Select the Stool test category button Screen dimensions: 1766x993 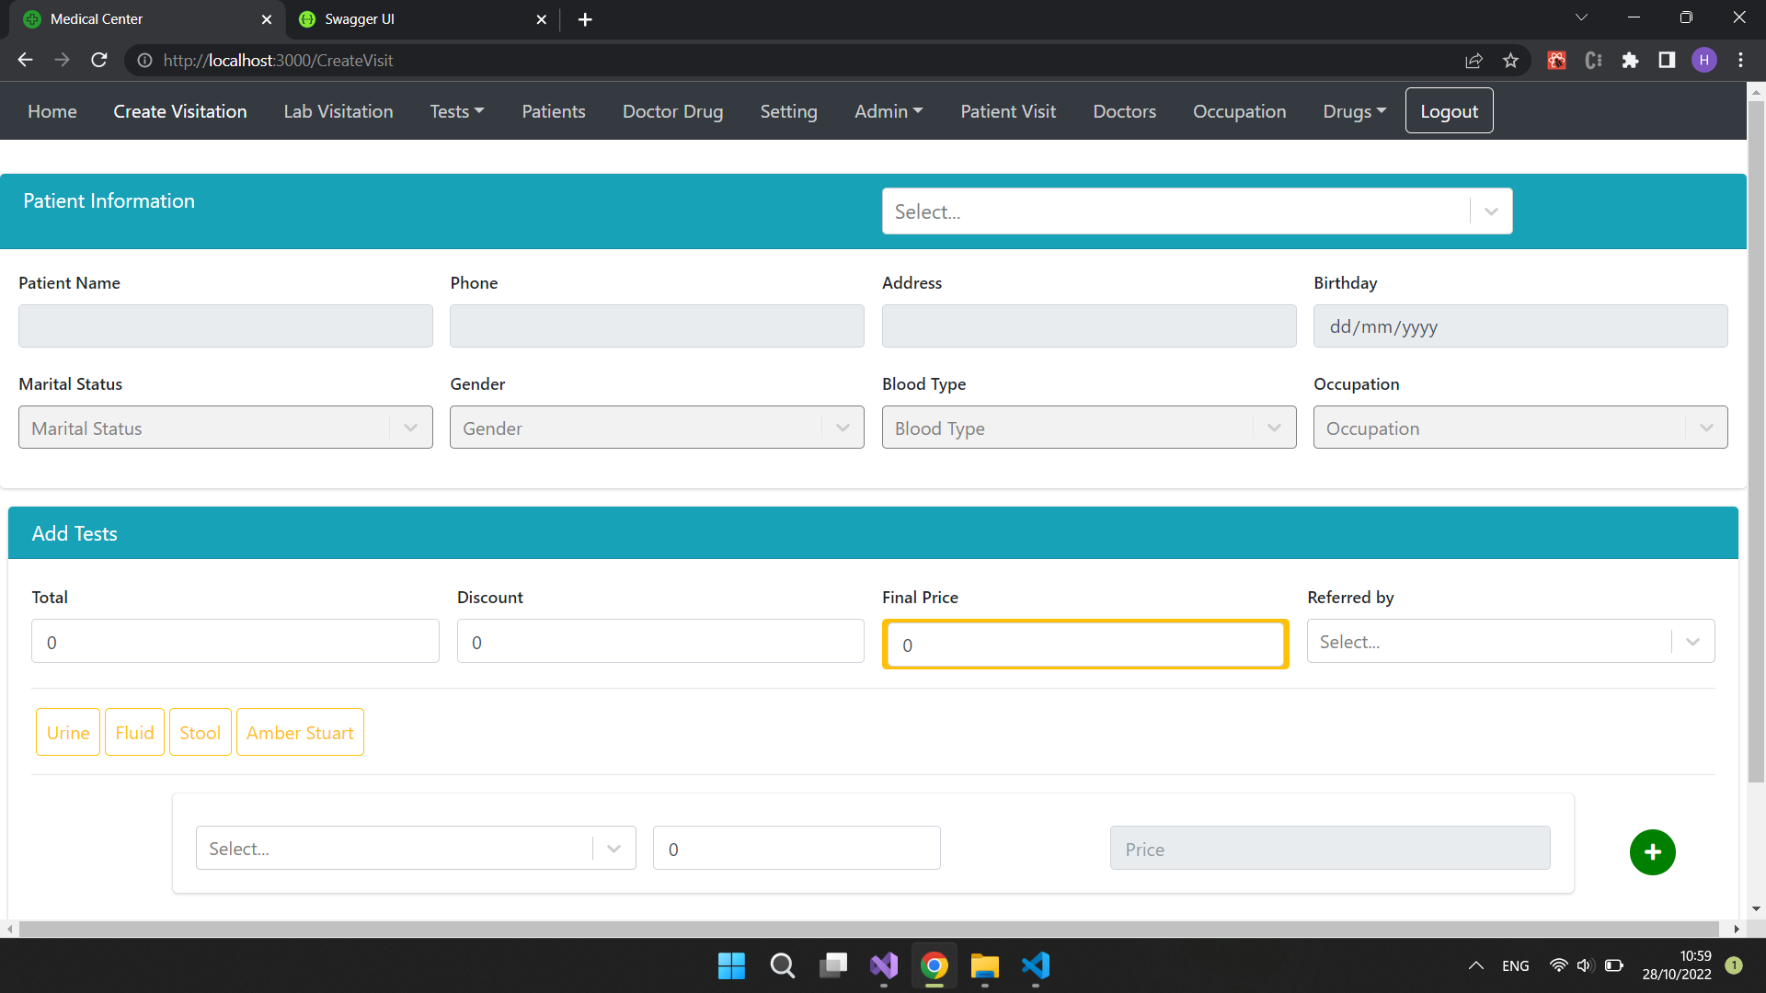pos(200,732)
